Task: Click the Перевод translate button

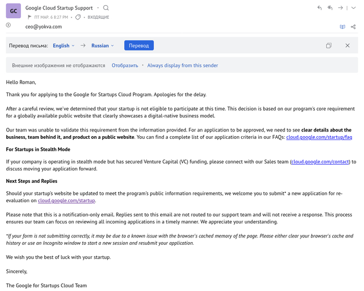Action: tap(139, 46)
